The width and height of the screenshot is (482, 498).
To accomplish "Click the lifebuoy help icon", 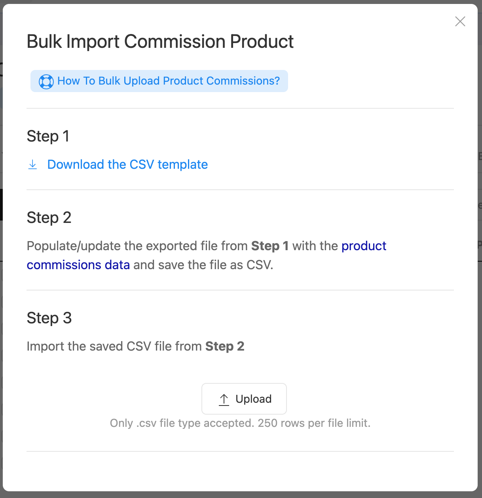I will click(x=46, y=82).
